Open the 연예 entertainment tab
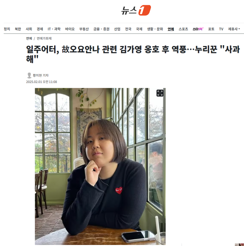Screen dimensions: 244x246 tap(171, 29)
